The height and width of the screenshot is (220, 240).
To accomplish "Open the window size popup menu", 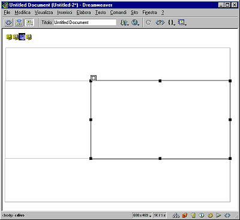I will (x=142, y=215).
